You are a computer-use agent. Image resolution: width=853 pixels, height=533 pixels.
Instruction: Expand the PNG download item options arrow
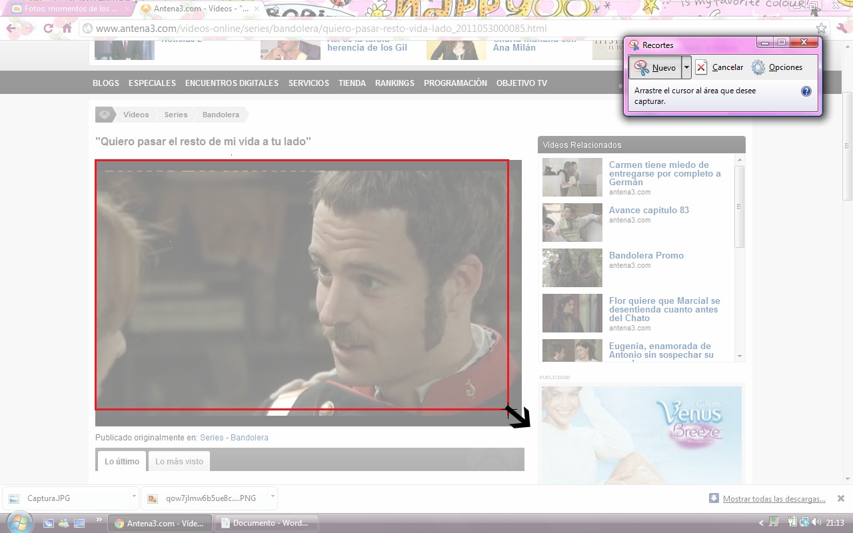coord(273,497)
